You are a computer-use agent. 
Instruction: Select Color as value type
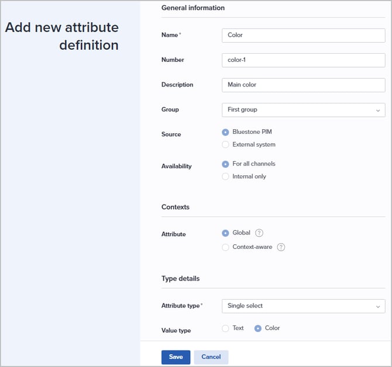click(x=258, y=328)
